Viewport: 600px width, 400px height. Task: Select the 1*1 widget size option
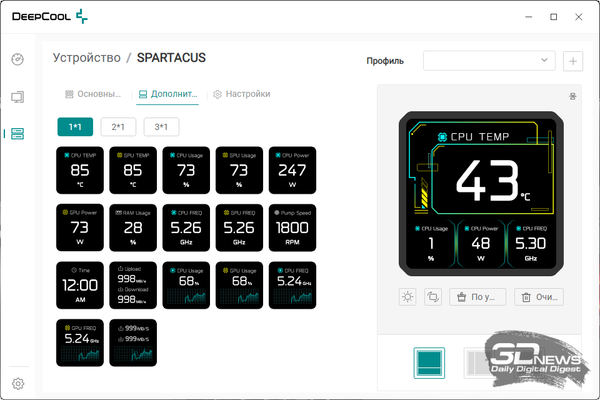point(75,127)
